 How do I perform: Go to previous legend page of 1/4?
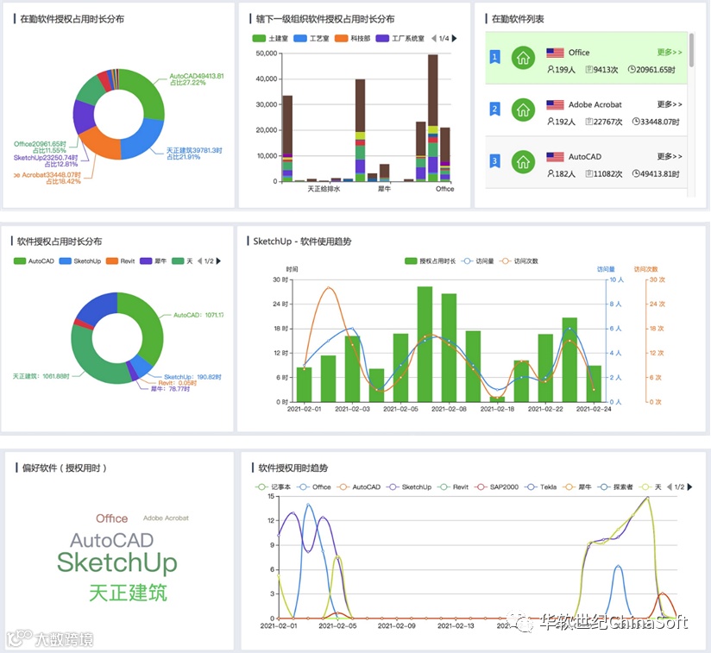(434, 39)
